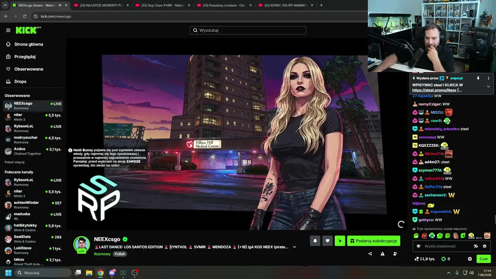Mute the NEEXcsgo Stream tab audio
Viewport: 496px width, 279px height.
(60, 5)
